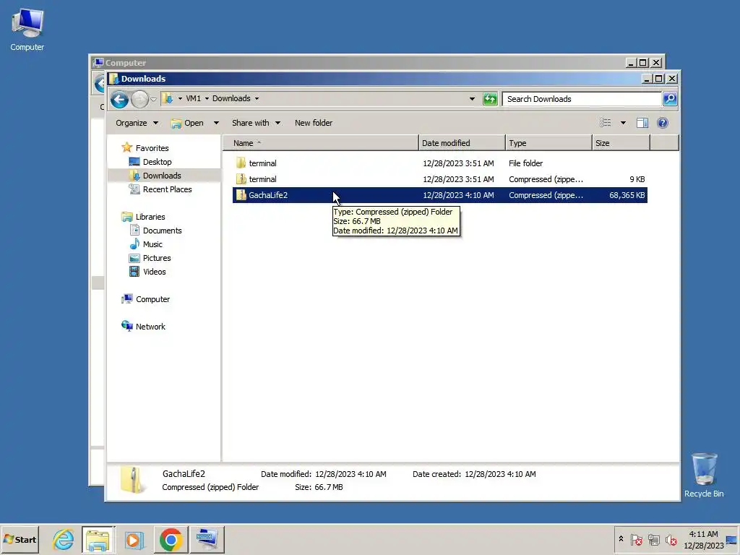Open the Recycle Bin desktop icon
Image resolution: width=740 pixels, height=555 pixels.
point(704,475)
